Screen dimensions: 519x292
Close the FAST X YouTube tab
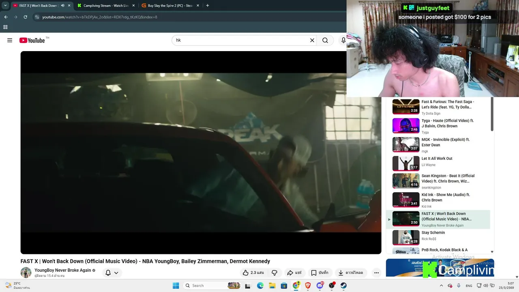[x=69, y=6]
